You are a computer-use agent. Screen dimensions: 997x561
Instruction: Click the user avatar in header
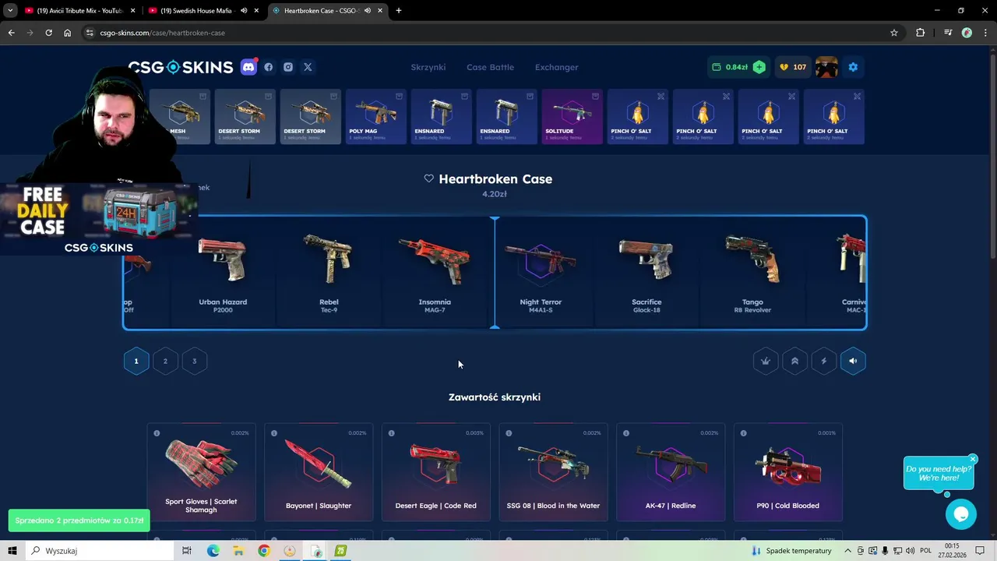coord(826,67)
